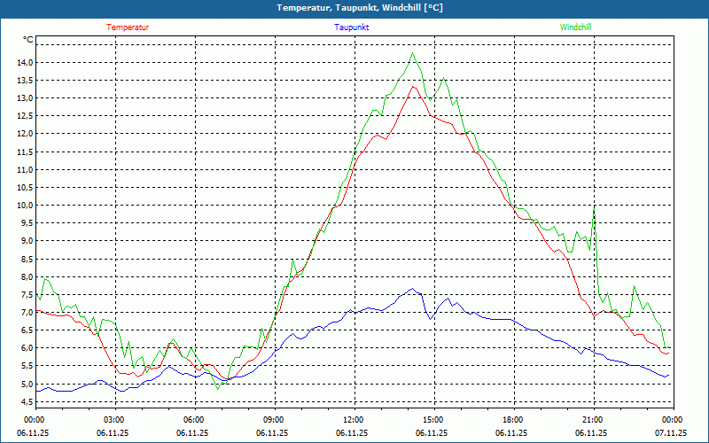Click the 07.11.25 date label
709x443 pixels.
point(671,433)
